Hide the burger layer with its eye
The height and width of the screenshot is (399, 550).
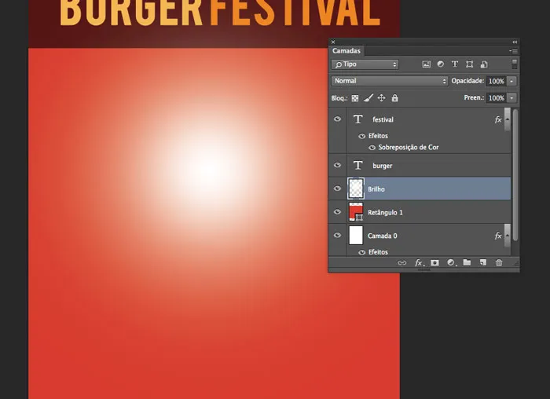tap(337, 165)
